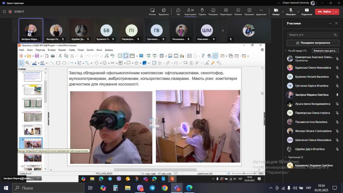Select the Zoom & Pan magnifier tool
Screen dimensions: 343x193
pos(27,63)
